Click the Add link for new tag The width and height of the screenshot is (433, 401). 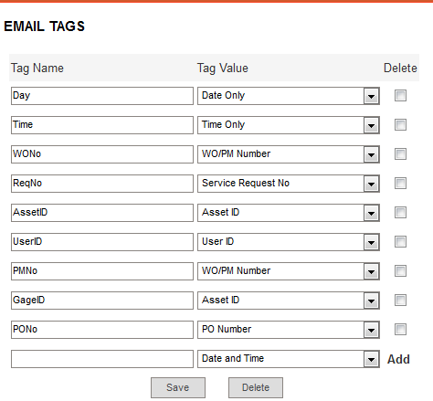pyautogui.click(x=398, y=359)
